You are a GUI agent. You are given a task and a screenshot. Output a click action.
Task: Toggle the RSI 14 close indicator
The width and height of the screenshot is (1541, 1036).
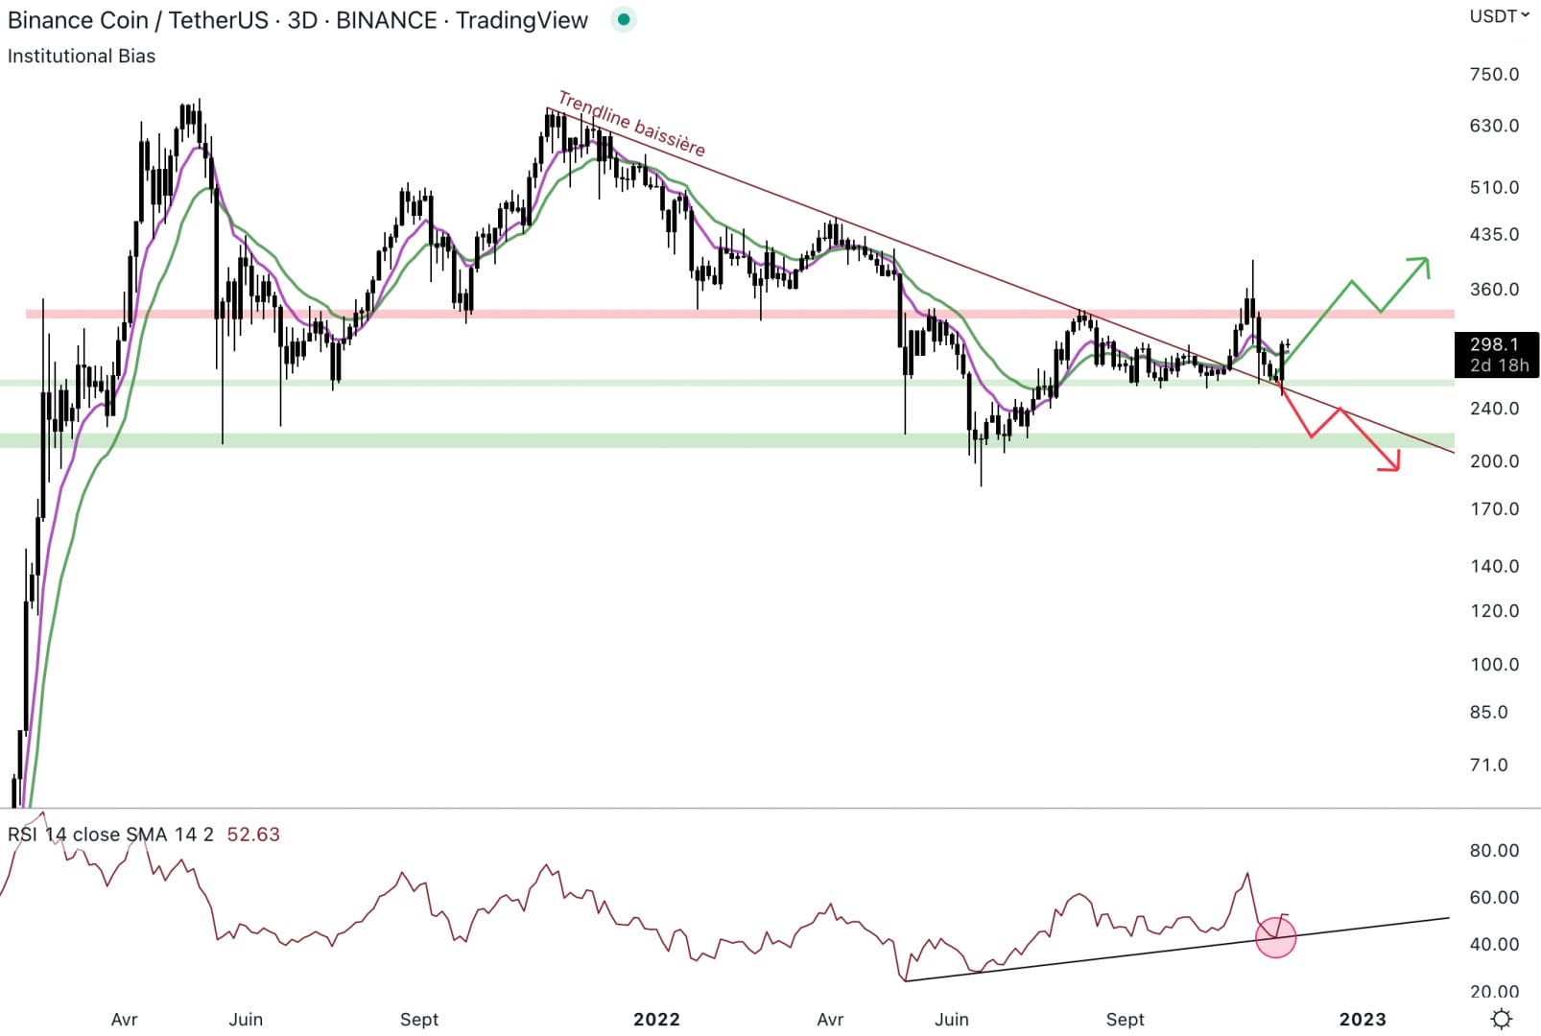pos(64,835)
